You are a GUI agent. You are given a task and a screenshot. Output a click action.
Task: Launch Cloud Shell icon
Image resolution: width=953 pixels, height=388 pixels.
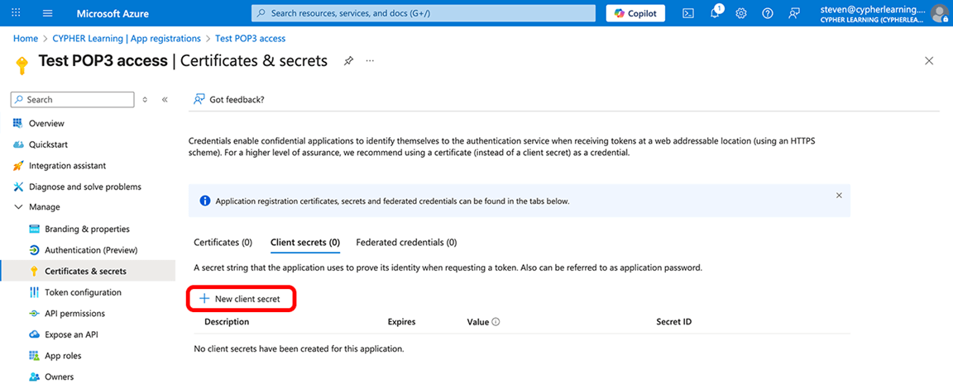pyautogui.click(x=688, y=13)
